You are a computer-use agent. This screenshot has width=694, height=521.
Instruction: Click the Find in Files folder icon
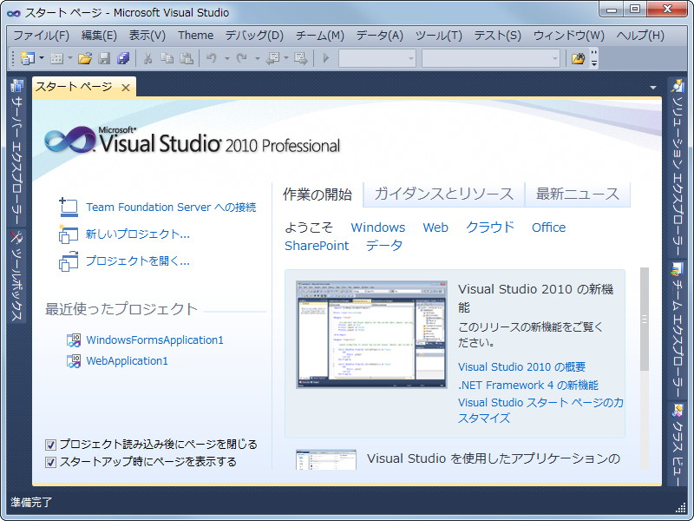(x=578, y=58)
